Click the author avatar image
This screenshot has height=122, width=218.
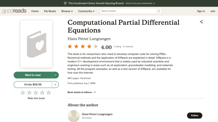click(x=74, y=116)
